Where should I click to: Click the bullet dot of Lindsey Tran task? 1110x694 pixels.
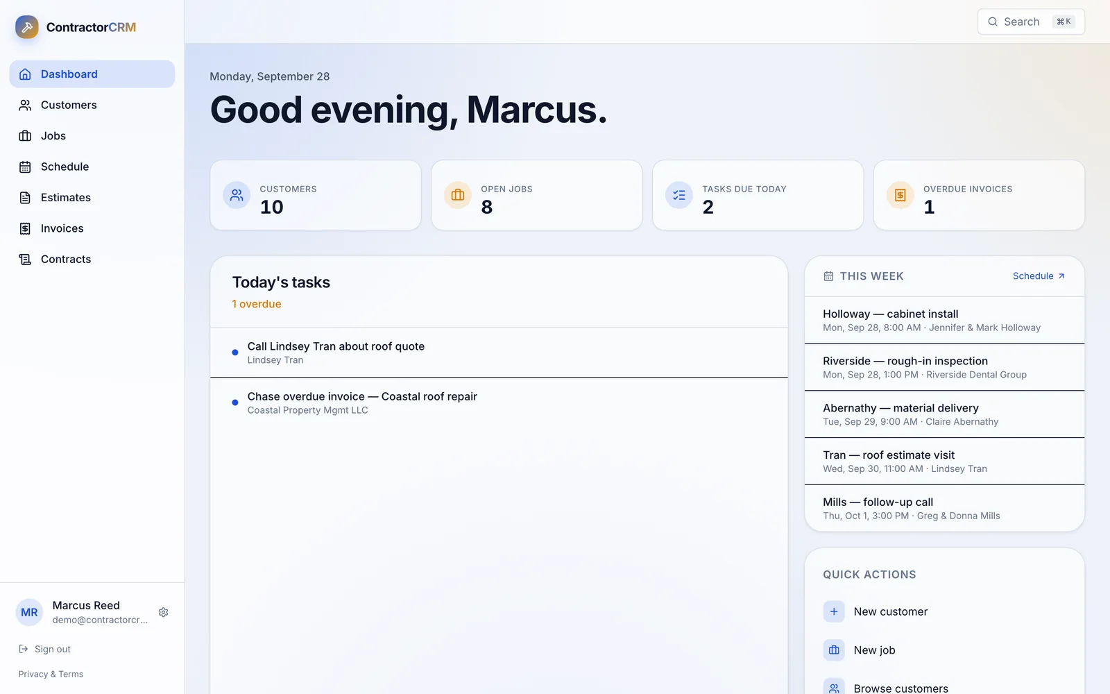pyautogui.click(x=235, y=353)
